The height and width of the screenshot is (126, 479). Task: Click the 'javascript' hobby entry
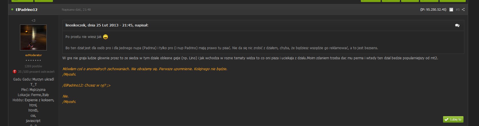33,121
